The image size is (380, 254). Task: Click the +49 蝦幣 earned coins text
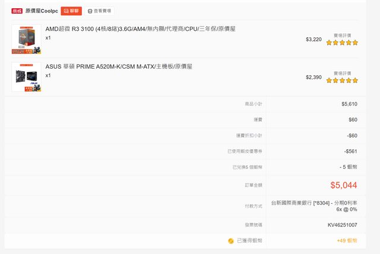pyautogui.click(x=347, y=241)
